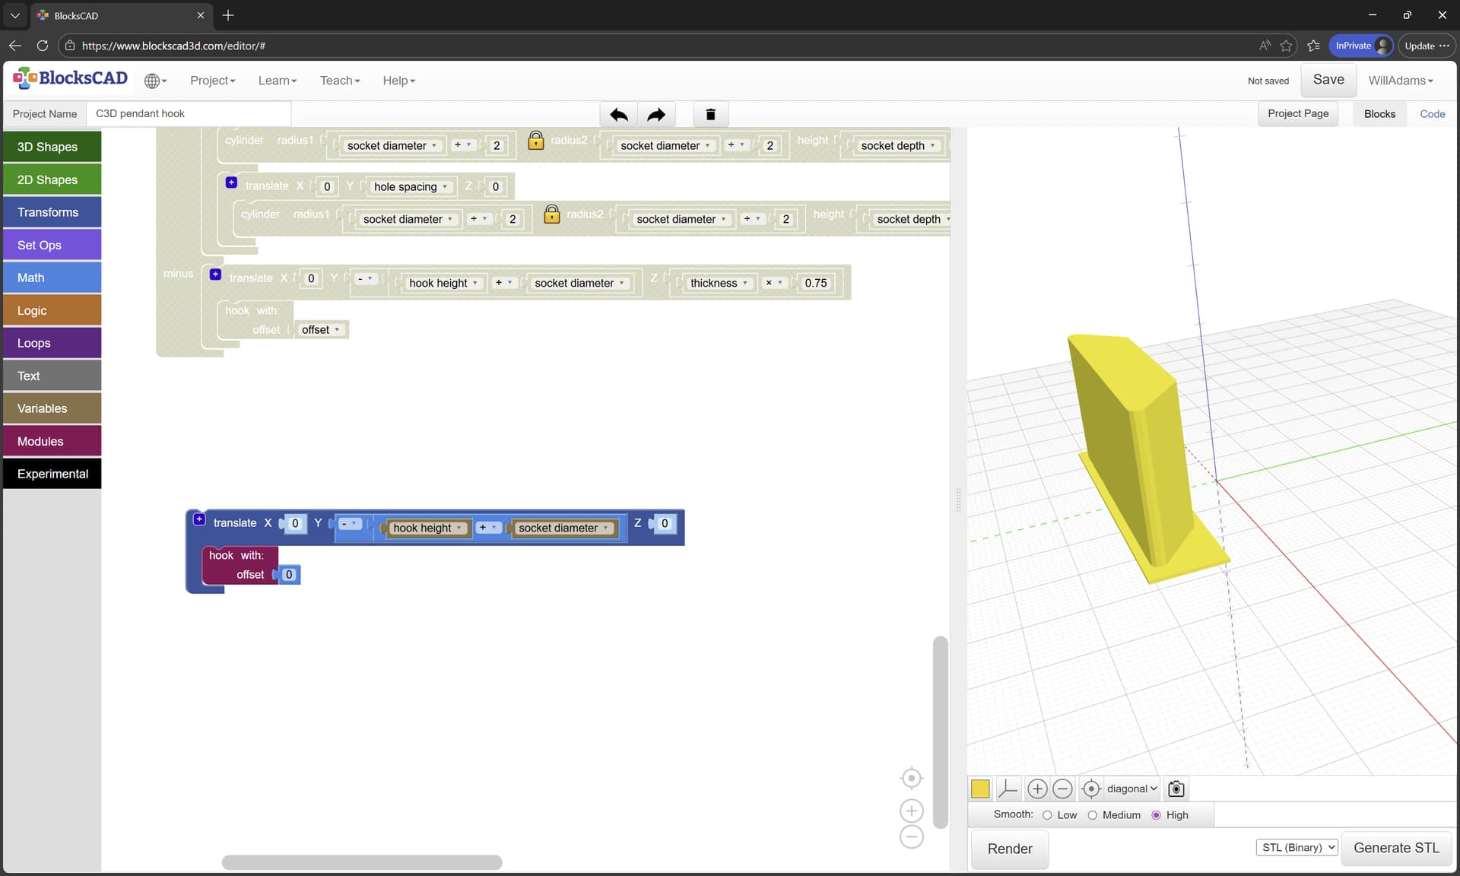Click the Render button
Image resolution: width=1460 pixels, height=876 pixels.
[x=1009, y=849]
